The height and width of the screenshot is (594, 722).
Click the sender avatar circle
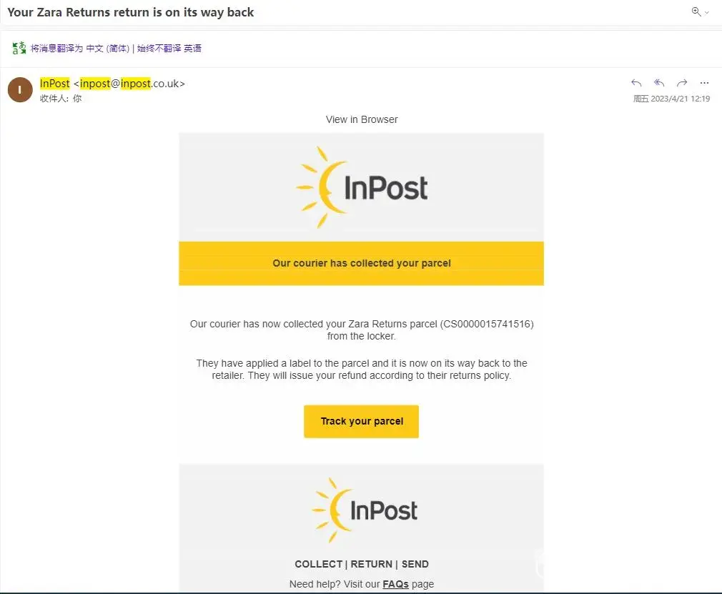coord(20,89)
